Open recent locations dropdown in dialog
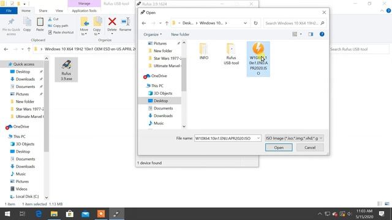The width and height of the screenshot is (392, 220). tap(160, 23)
